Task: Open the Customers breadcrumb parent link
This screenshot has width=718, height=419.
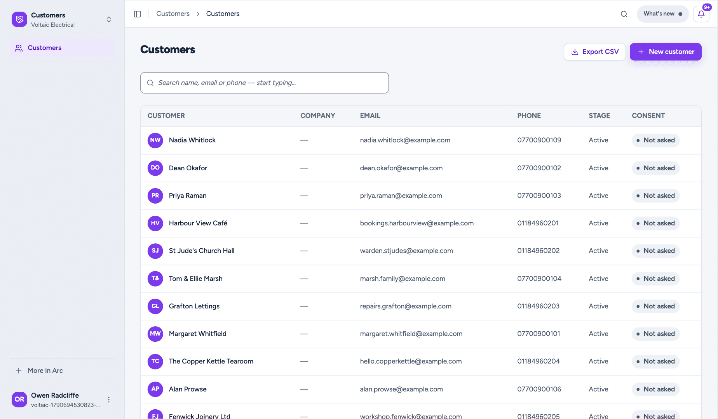Action: pos(173,14)
